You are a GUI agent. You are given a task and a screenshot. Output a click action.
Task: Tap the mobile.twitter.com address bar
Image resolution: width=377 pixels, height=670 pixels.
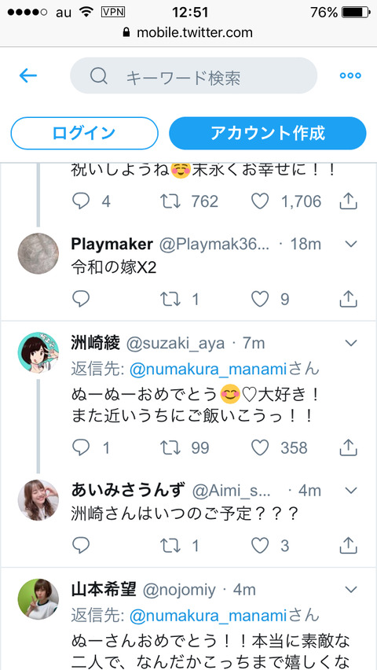188,32
